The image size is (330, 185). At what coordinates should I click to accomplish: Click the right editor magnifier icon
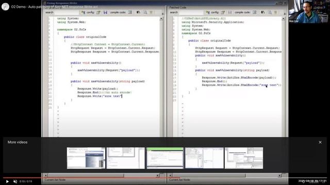(270, 12)
